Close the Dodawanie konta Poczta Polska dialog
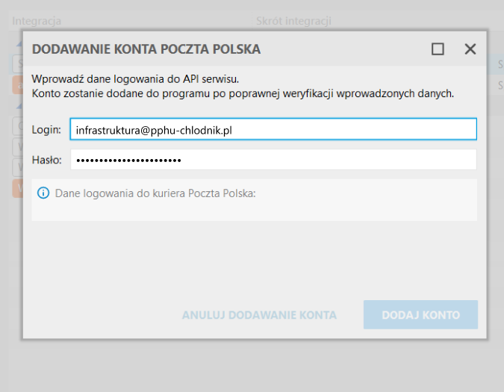 coord(470,49)
